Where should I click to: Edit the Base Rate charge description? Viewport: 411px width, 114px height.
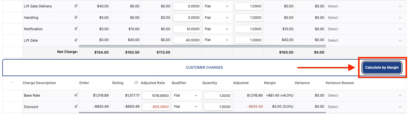point(76,95)
